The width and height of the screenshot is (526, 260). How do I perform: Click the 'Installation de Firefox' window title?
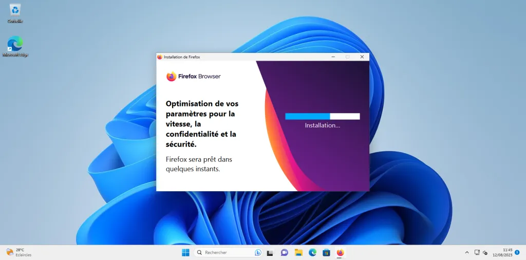[x=182, y=57]
